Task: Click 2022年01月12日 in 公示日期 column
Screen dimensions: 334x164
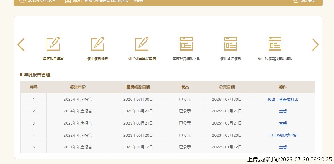Action: 227,147
